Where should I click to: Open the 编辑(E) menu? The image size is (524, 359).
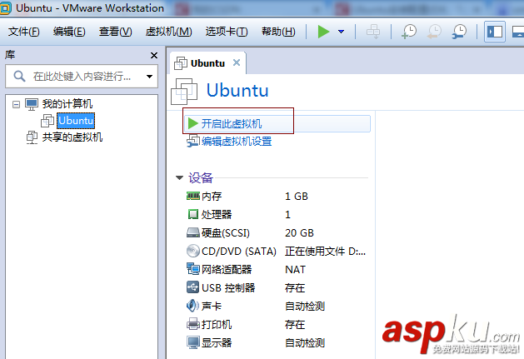point(69,32)
